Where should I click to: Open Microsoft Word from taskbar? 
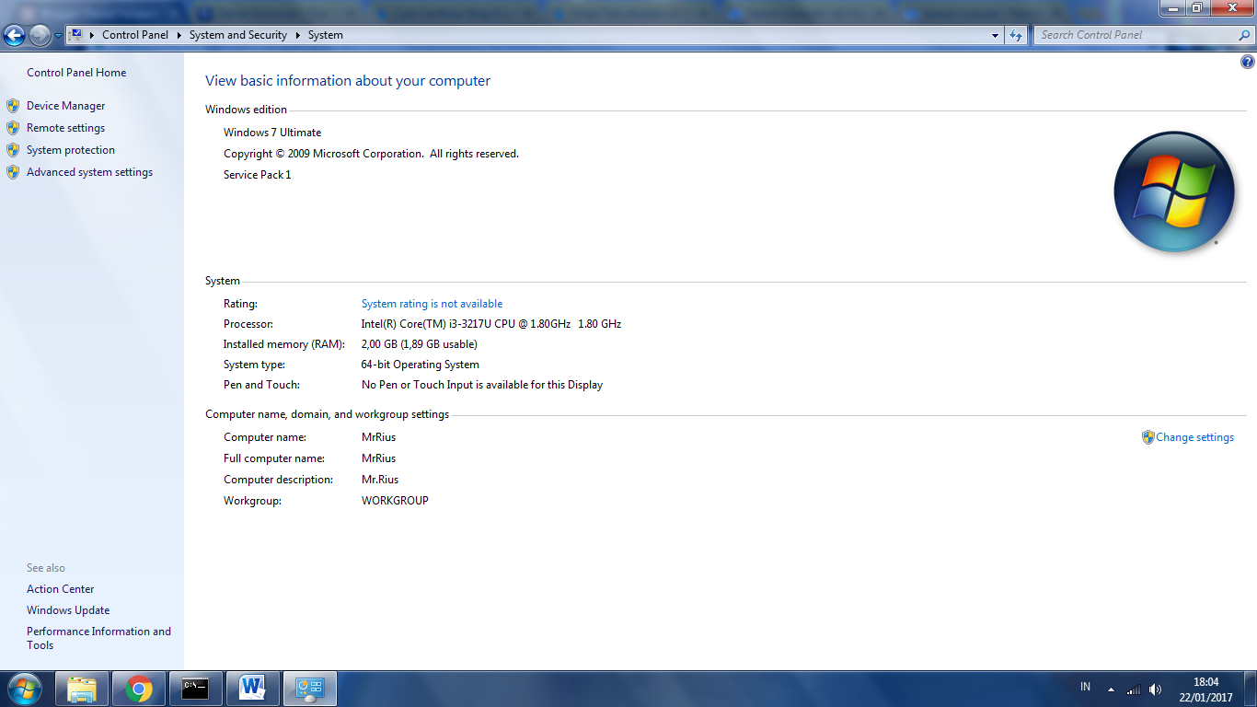click(252, 689)
